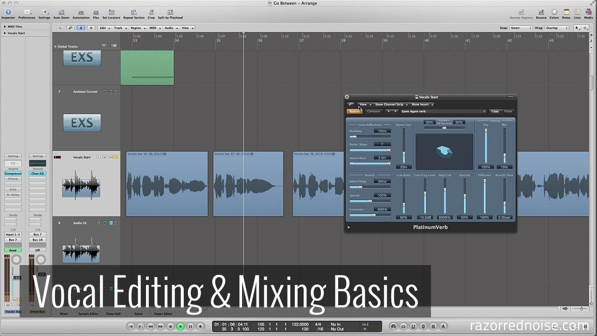
Task: Click Copy button in PlatinumVerb
Action: point(495,111)
